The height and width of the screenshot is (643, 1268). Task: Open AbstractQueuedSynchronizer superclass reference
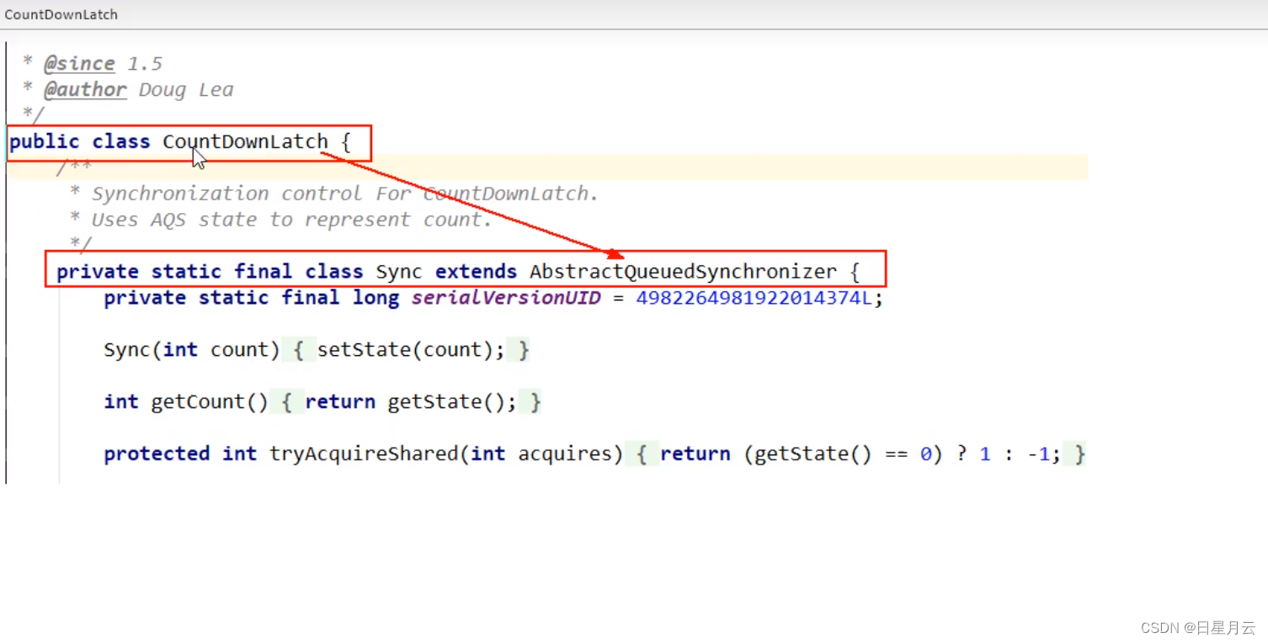[684, 272]
